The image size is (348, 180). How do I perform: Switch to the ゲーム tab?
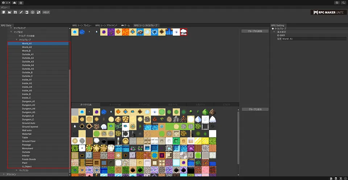pyautogui.click(x=125, y=25)
